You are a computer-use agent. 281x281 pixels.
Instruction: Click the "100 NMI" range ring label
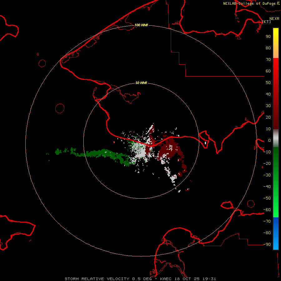[141, 25]
